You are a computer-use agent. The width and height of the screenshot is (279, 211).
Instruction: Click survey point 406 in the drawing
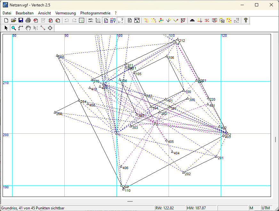121,166
